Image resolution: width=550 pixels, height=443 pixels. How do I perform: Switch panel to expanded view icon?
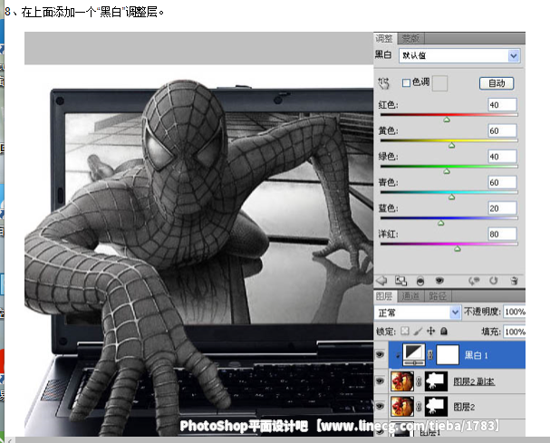(400, 281)
